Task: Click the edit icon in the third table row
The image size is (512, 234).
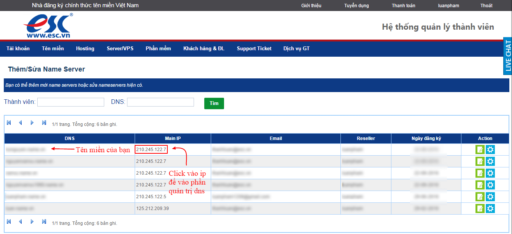Action: tap(480, 173)
